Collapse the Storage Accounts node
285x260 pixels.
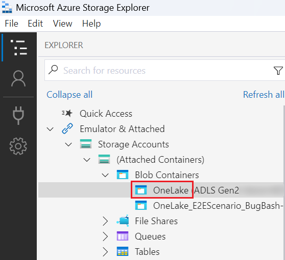point(68,145)
